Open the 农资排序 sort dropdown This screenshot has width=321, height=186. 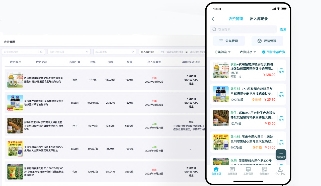click(248, 52)
